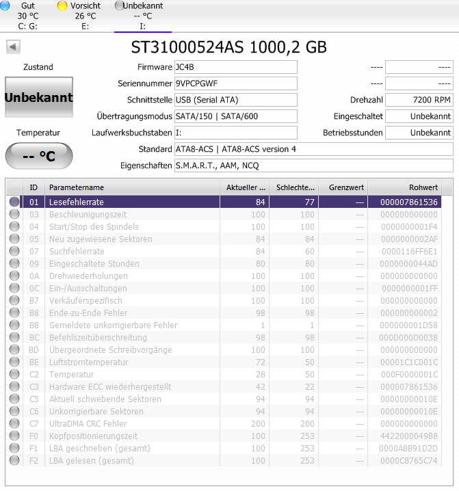Click the Seriennummer field 9VPCPGWF
Screen dimensions: 459x491
click(235, 83)
